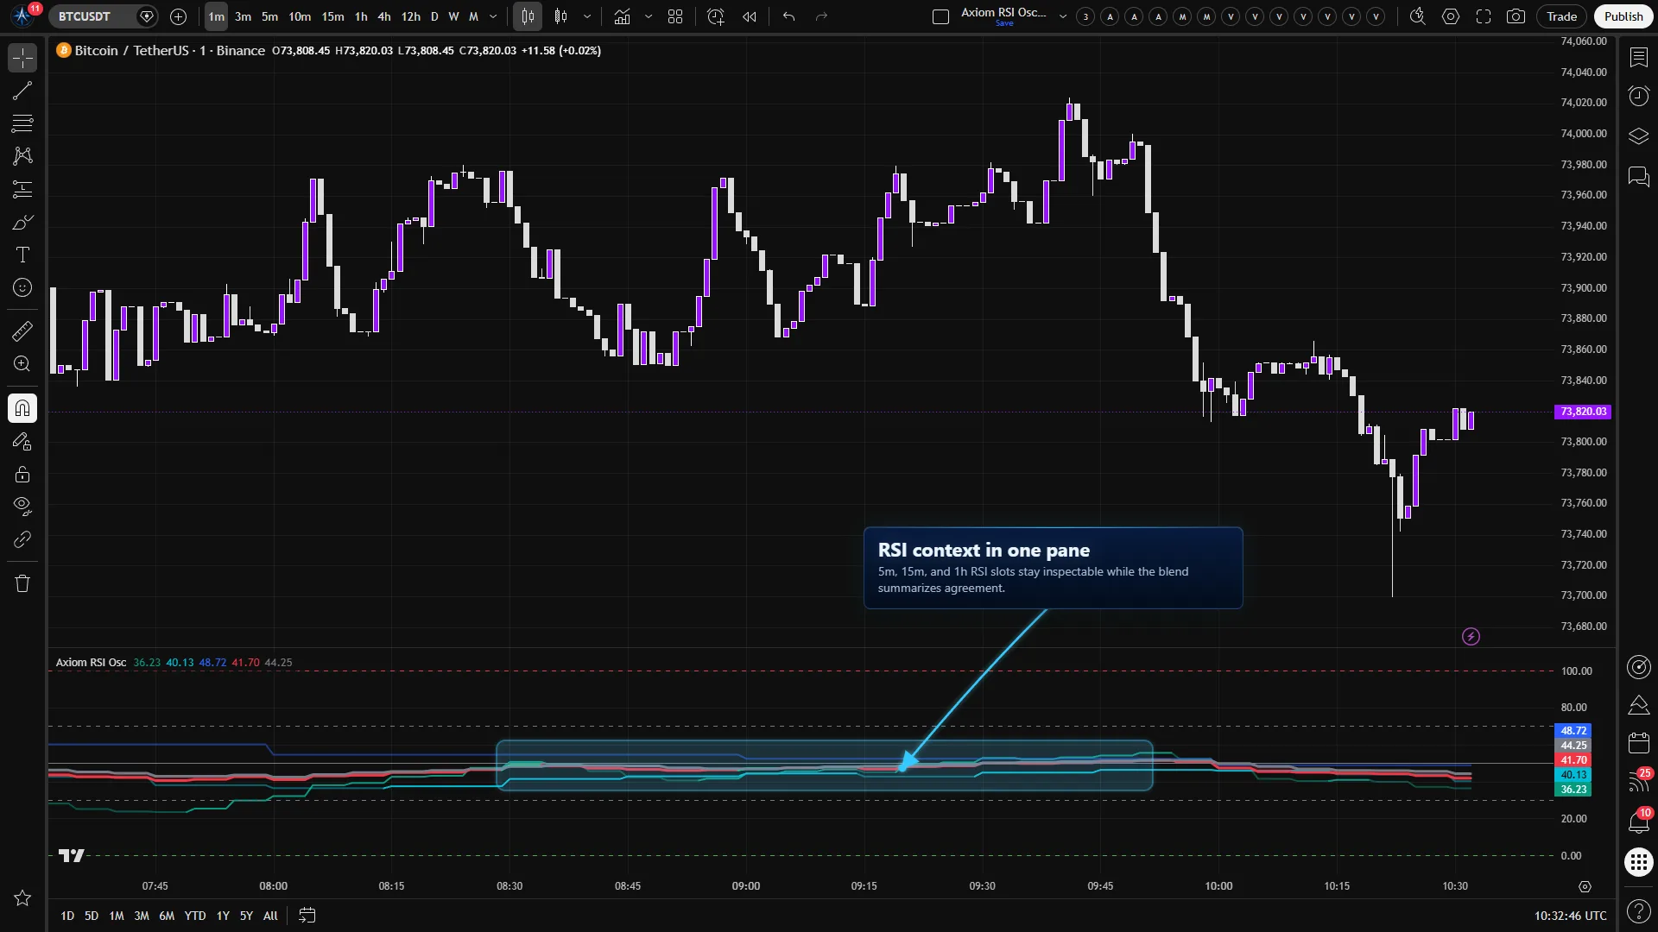Select the brush drawing tool
Viewport: 1658px width, 932px height.
[x=22, y=222]
